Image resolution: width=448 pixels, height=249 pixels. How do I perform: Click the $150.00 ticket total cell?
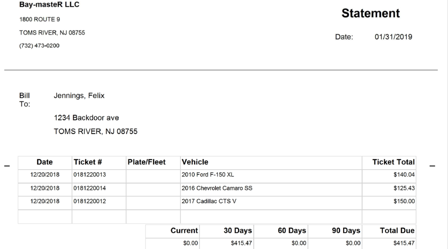point(389,203)
